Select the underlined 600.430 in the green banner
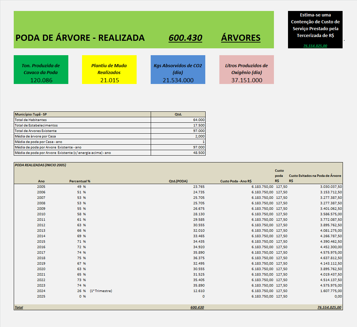 (185, 38)
